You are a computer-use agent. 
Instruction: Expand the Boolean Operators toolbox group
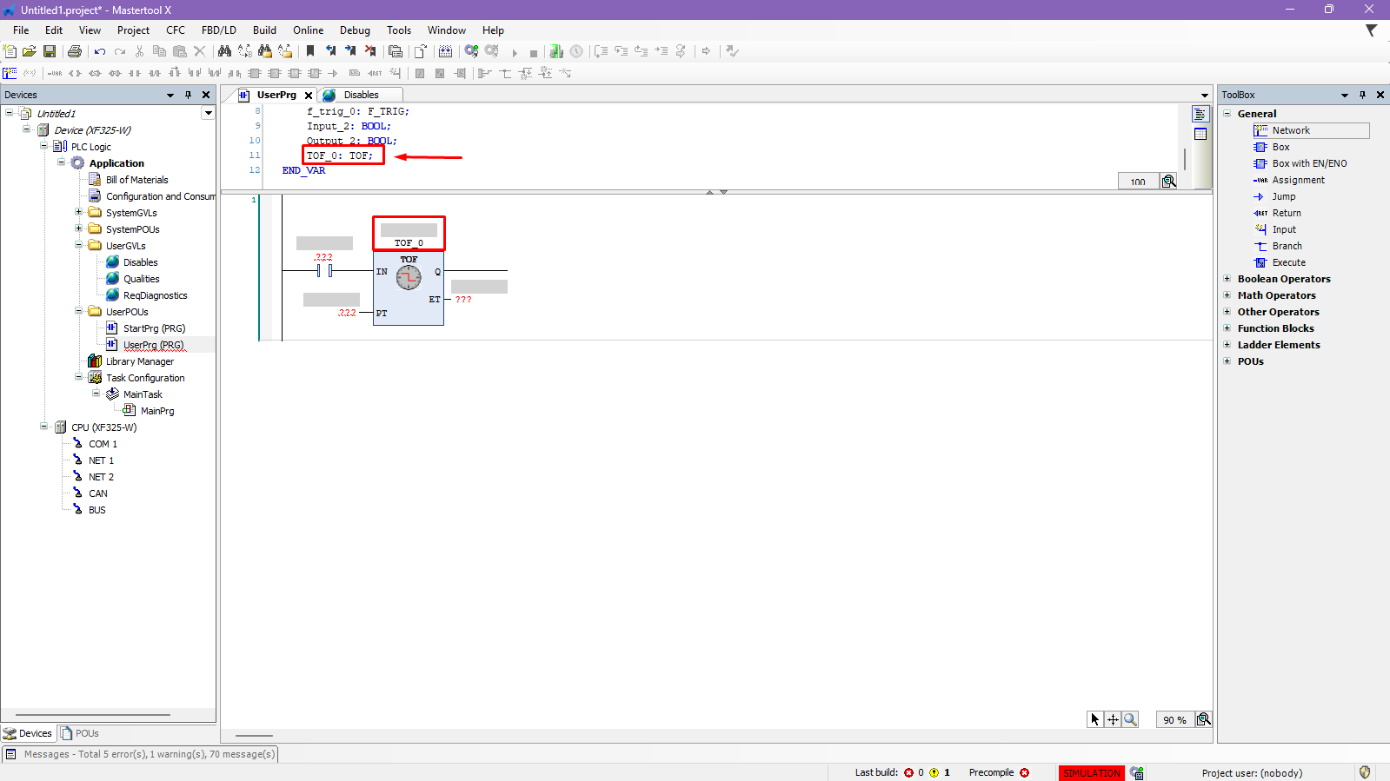coord(1227,279)
